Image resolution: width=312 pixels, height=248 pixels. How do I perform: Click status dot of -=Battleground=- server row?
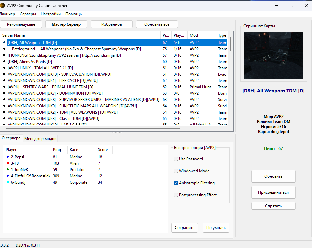[x=4, y=49]
